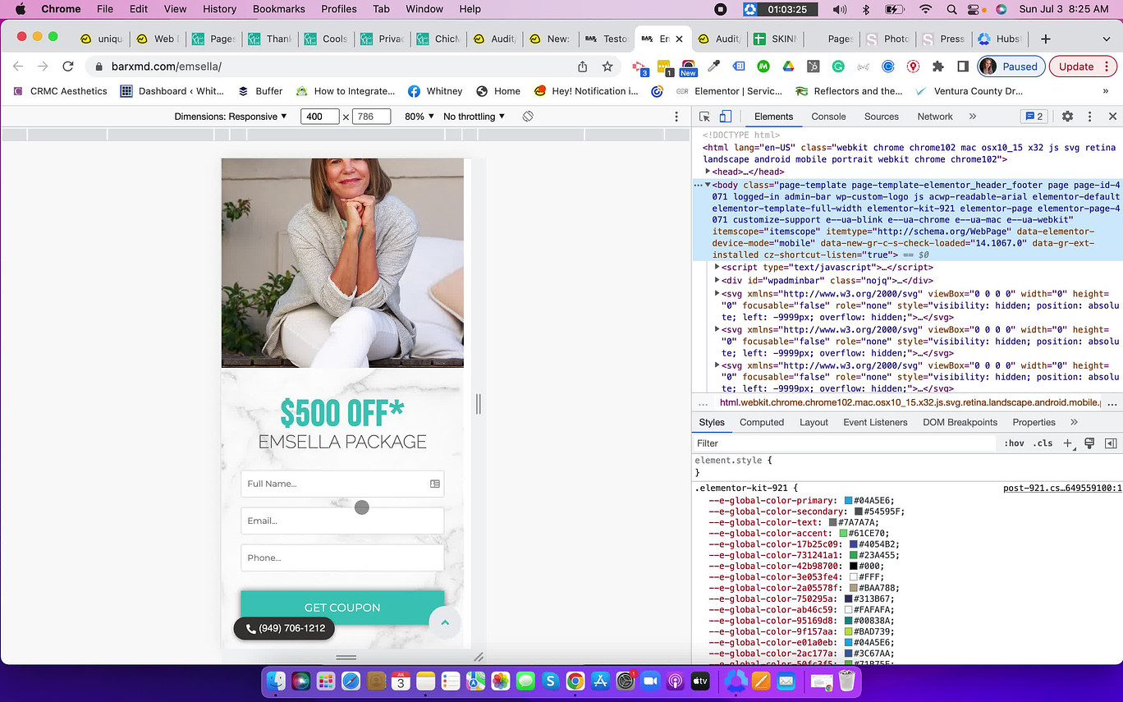Select the inspect element picker icon
This screenshot has height=702, width=1123.
[x=704, y=117]
